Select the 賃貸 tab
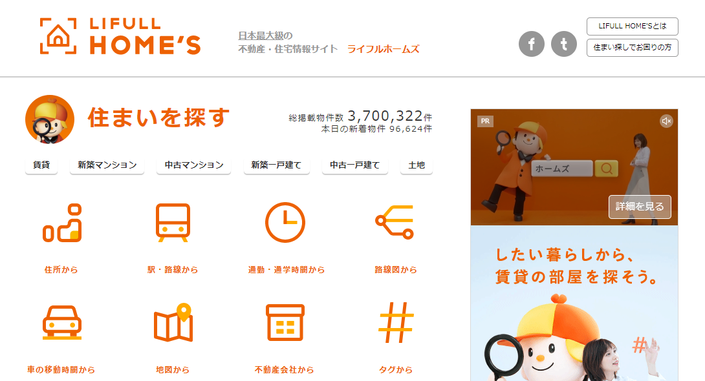This screenshot has height=381, width=705. pos(41,165)
